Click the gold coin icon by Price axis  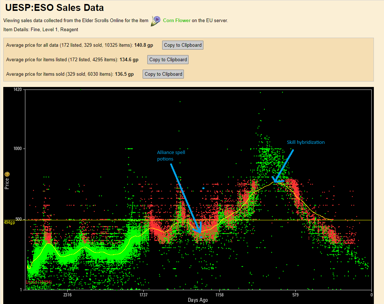[7, 174]
